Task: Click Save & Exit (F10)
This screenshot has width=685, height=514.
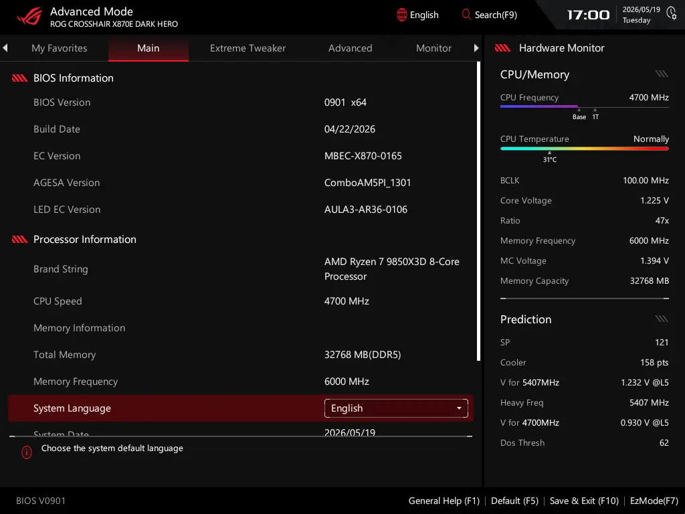Action: [584, 501]
